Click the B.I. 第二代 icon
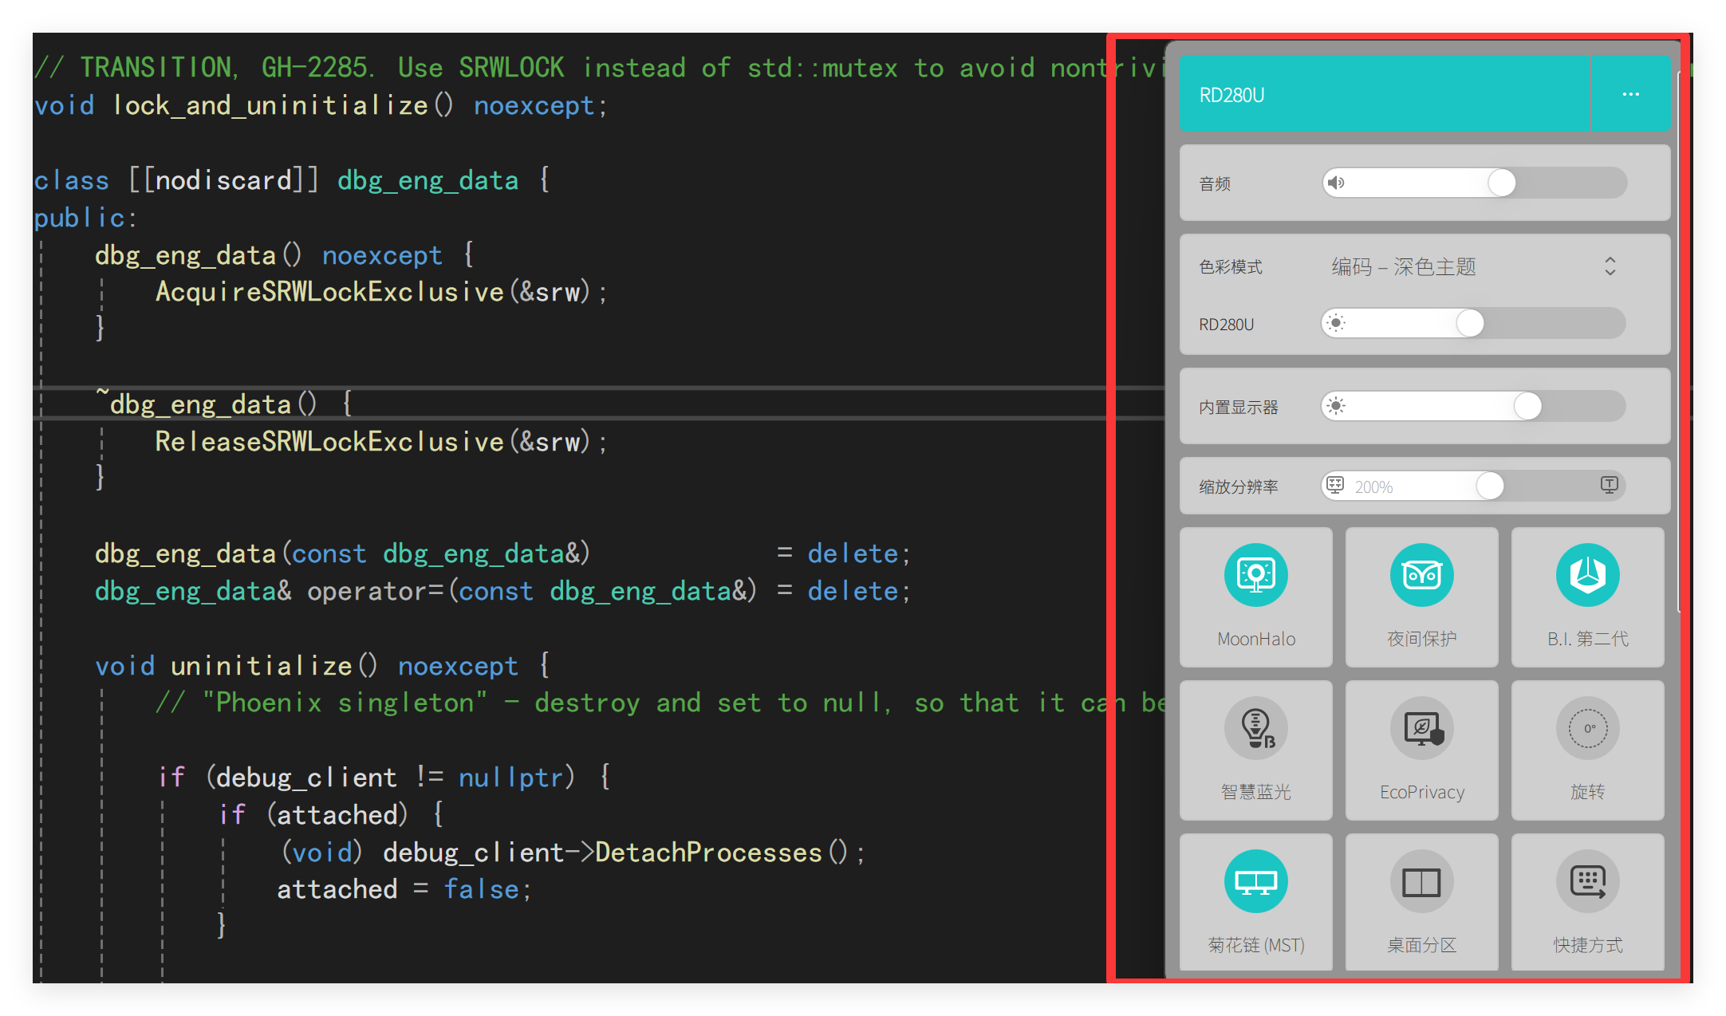The height and width of the screenshot is (1016, 1726). point(1587,574)
